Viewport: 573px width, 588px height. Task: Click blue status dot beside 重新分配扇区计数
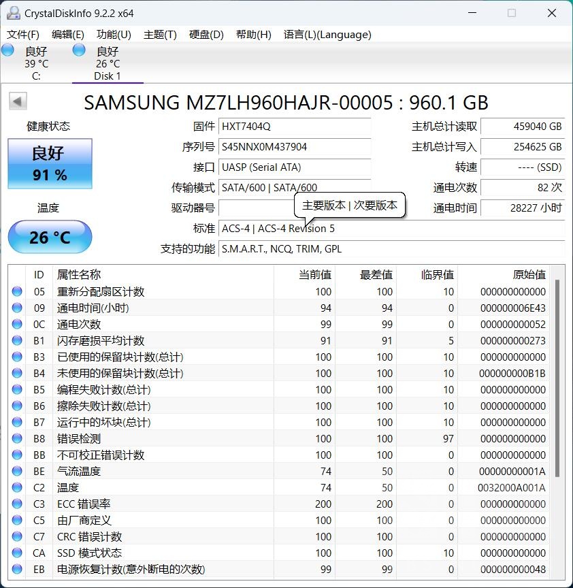coord(17,291)
